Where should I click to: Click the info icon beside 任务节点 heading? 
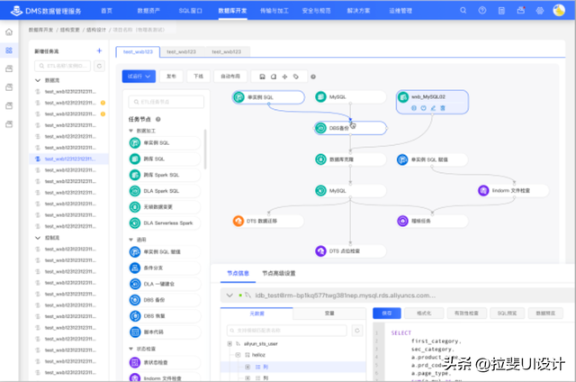coord(158,119)
